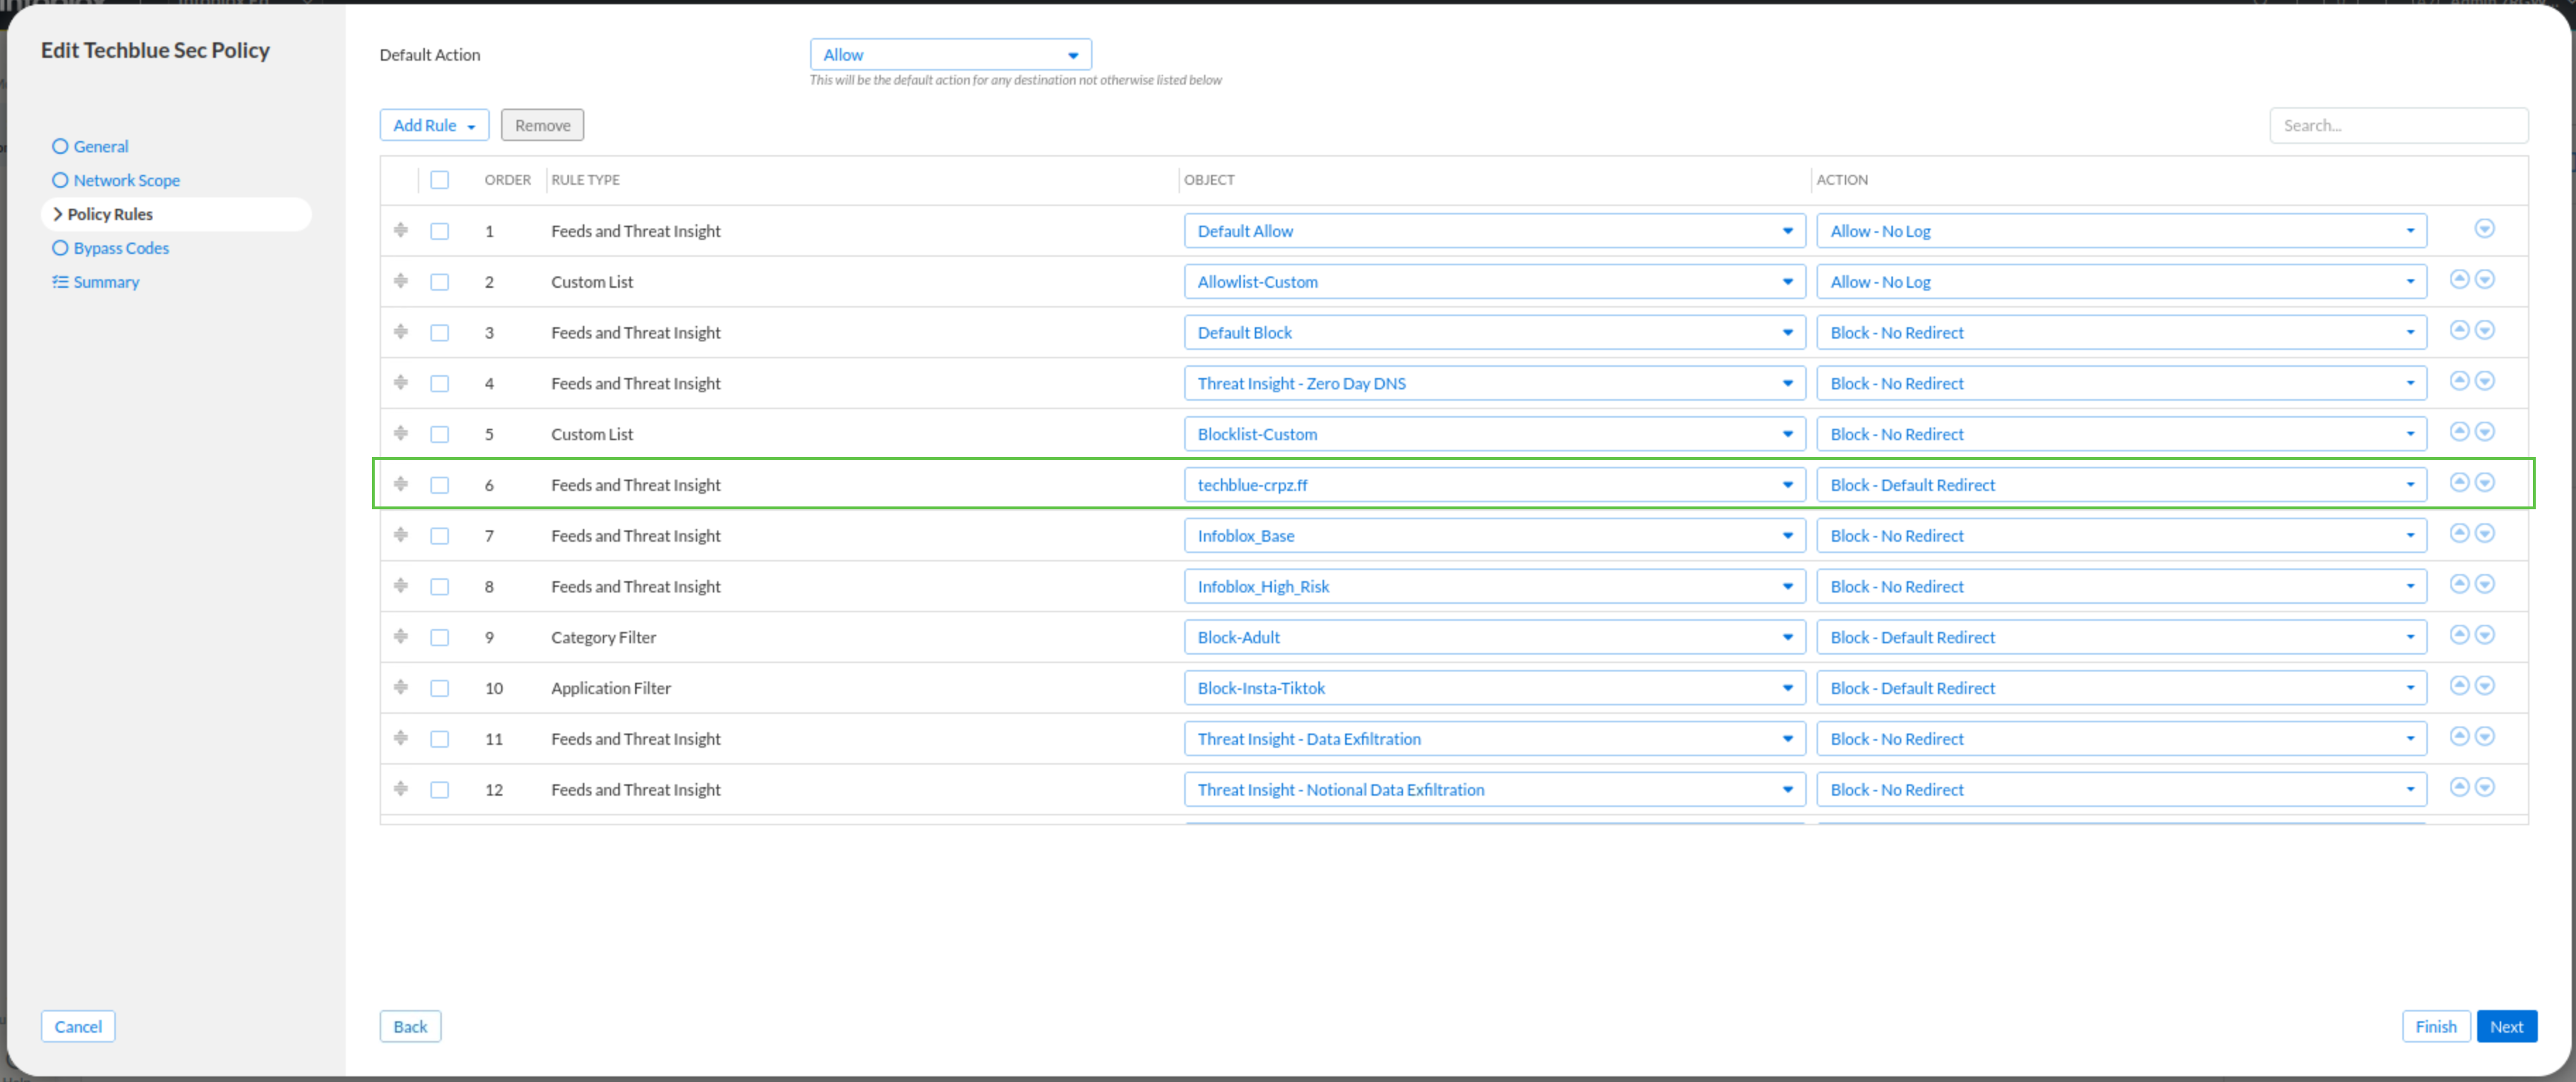2576x1082 pixels.
Task: Check the select-all header checkbox
Action: tap(439, 180)
